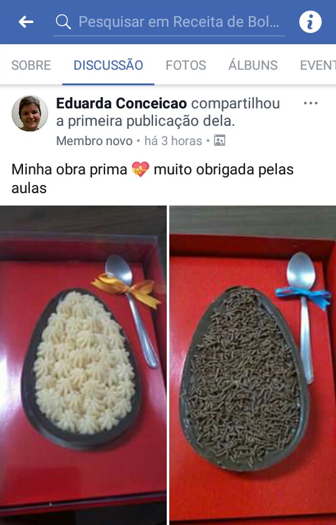
Task: Tap the group privacy icon beside timestamp
Action: point(220,141)
